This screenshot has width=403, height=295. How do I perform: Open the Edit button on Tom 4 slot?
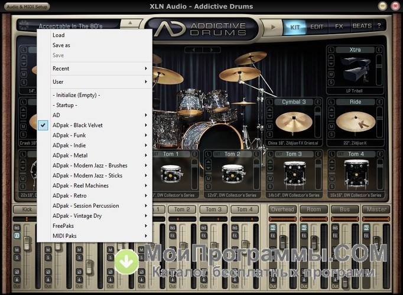[x=379, y=154]
